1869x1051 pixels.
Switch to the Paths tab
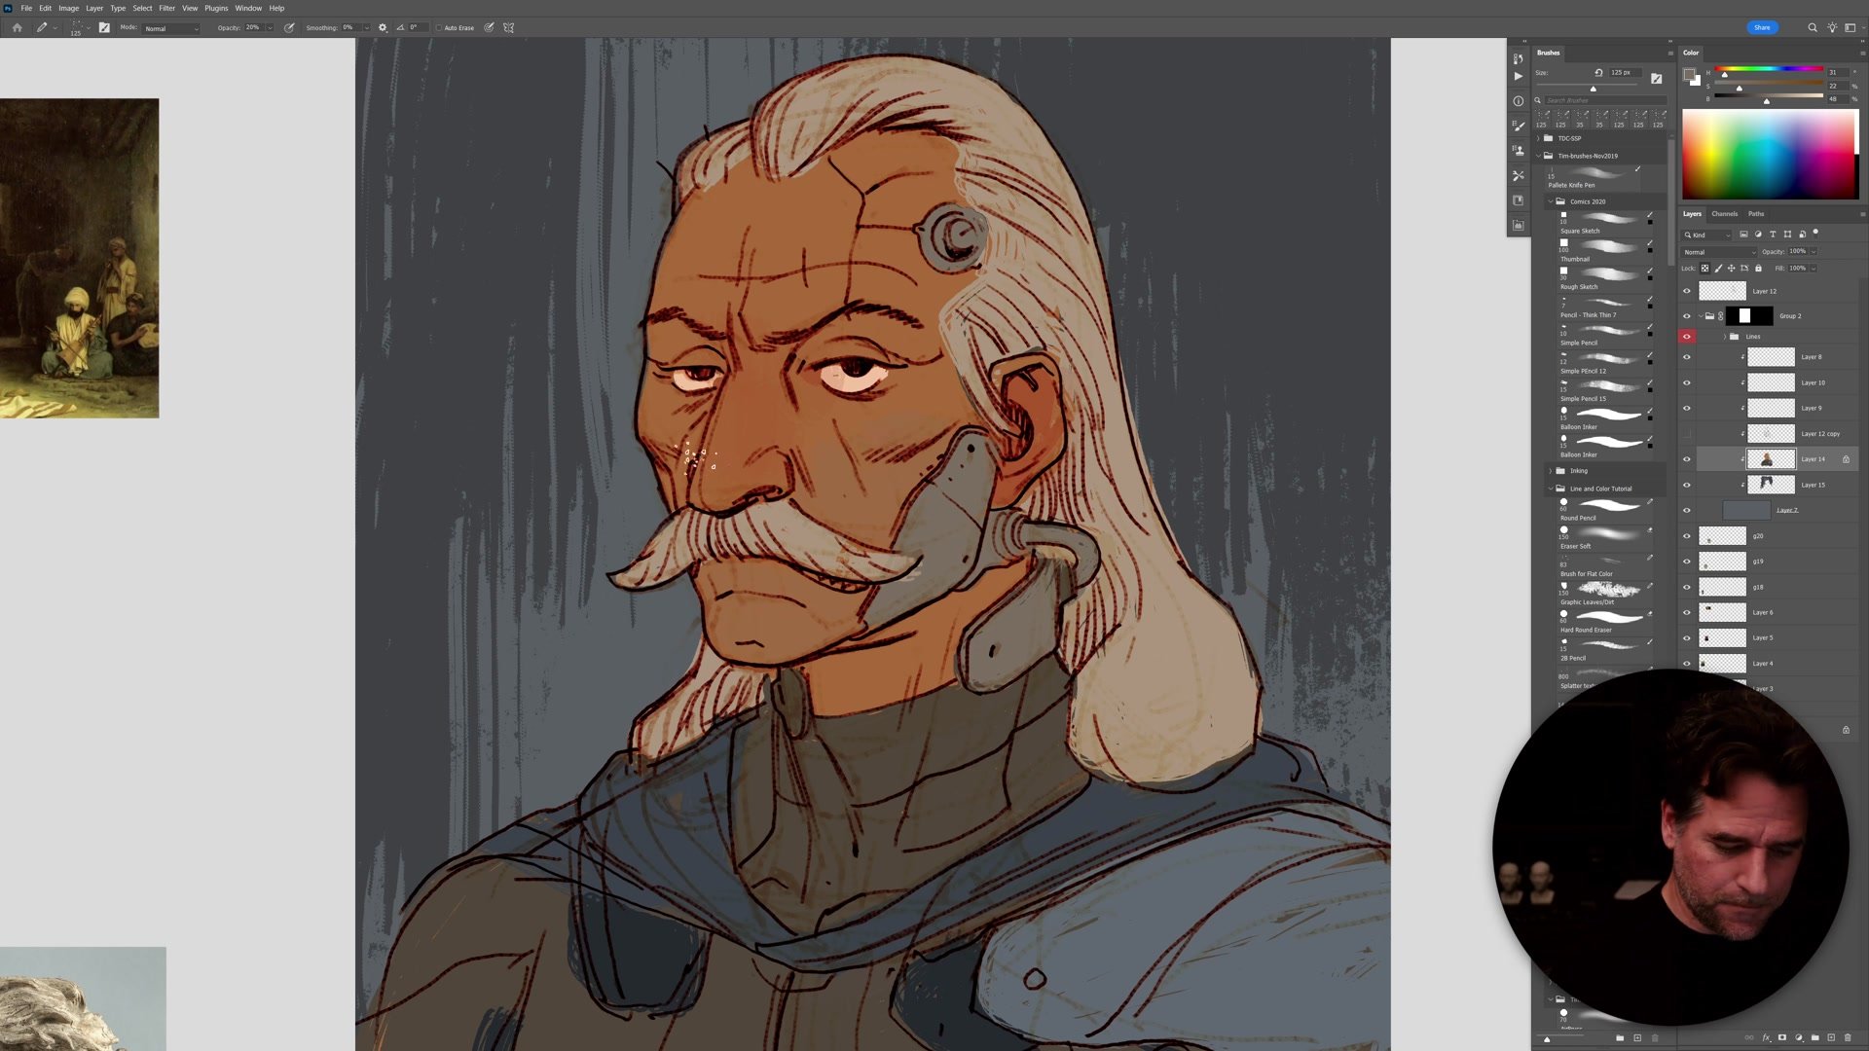click(x=1756, y=214)
